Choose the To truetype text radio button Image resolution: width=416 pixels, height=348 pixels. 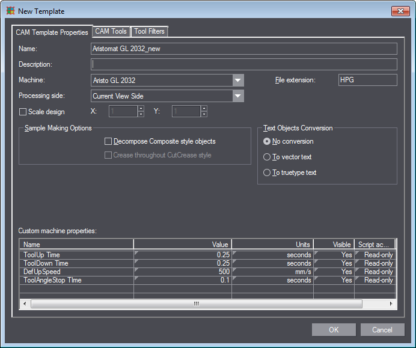(x=267, y=172)
